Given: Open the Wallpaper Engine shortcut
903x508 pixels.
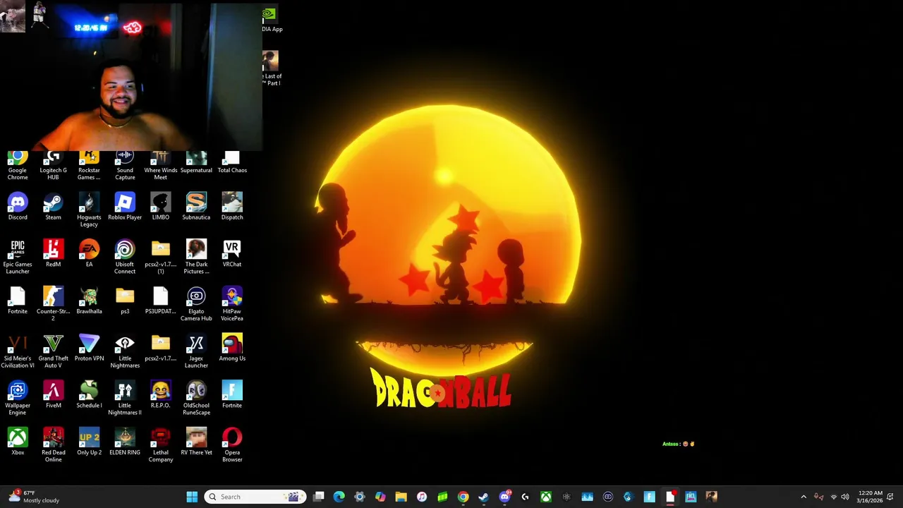Looking at the screenshot, I should pos(18,399).
